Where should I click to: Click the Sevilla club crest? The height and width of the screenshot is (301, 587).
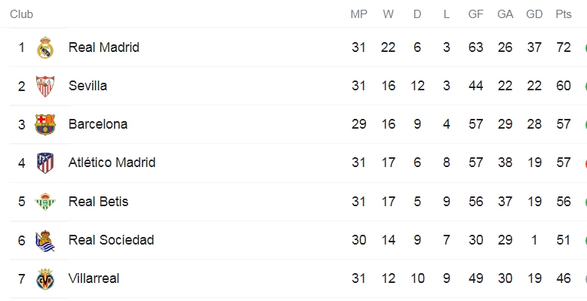click(45, 87)
